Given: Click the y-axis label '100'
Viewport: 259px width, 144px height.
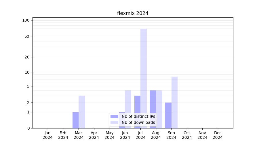Looking at the screenshot, I should tap(26, 20).
